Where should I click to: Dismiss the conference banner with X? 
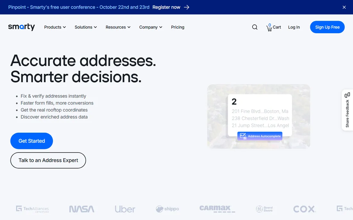click(x=344, y=7)
